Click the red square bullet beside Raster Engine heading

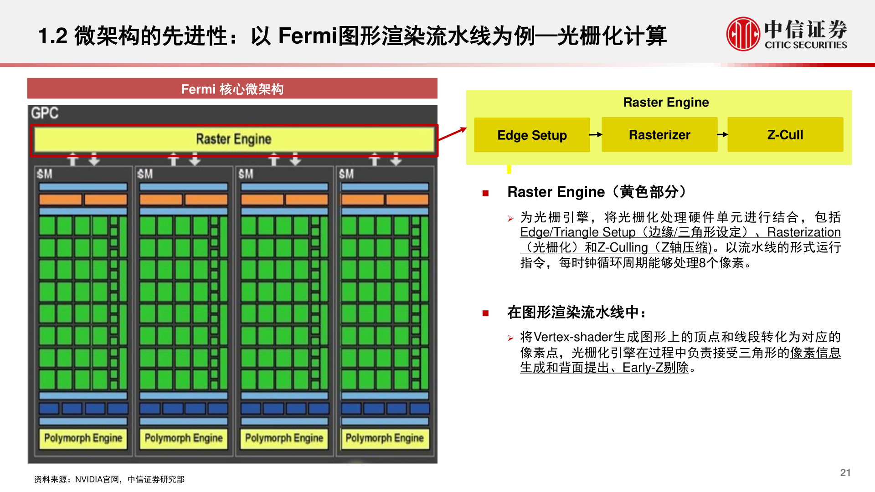[485, 193]
